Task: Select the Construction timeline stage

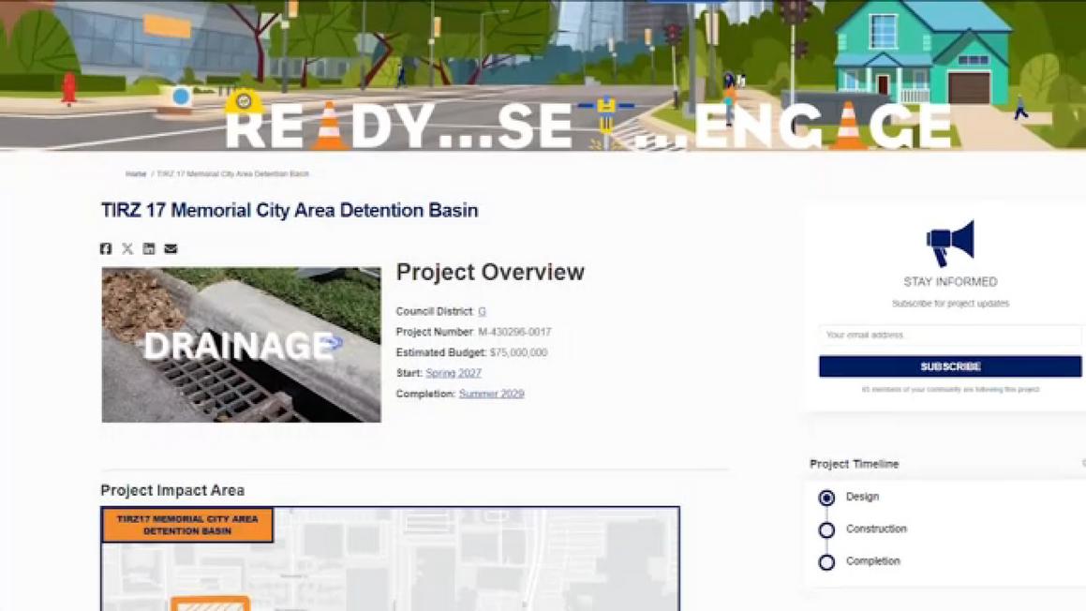Action: pos(826,530)
